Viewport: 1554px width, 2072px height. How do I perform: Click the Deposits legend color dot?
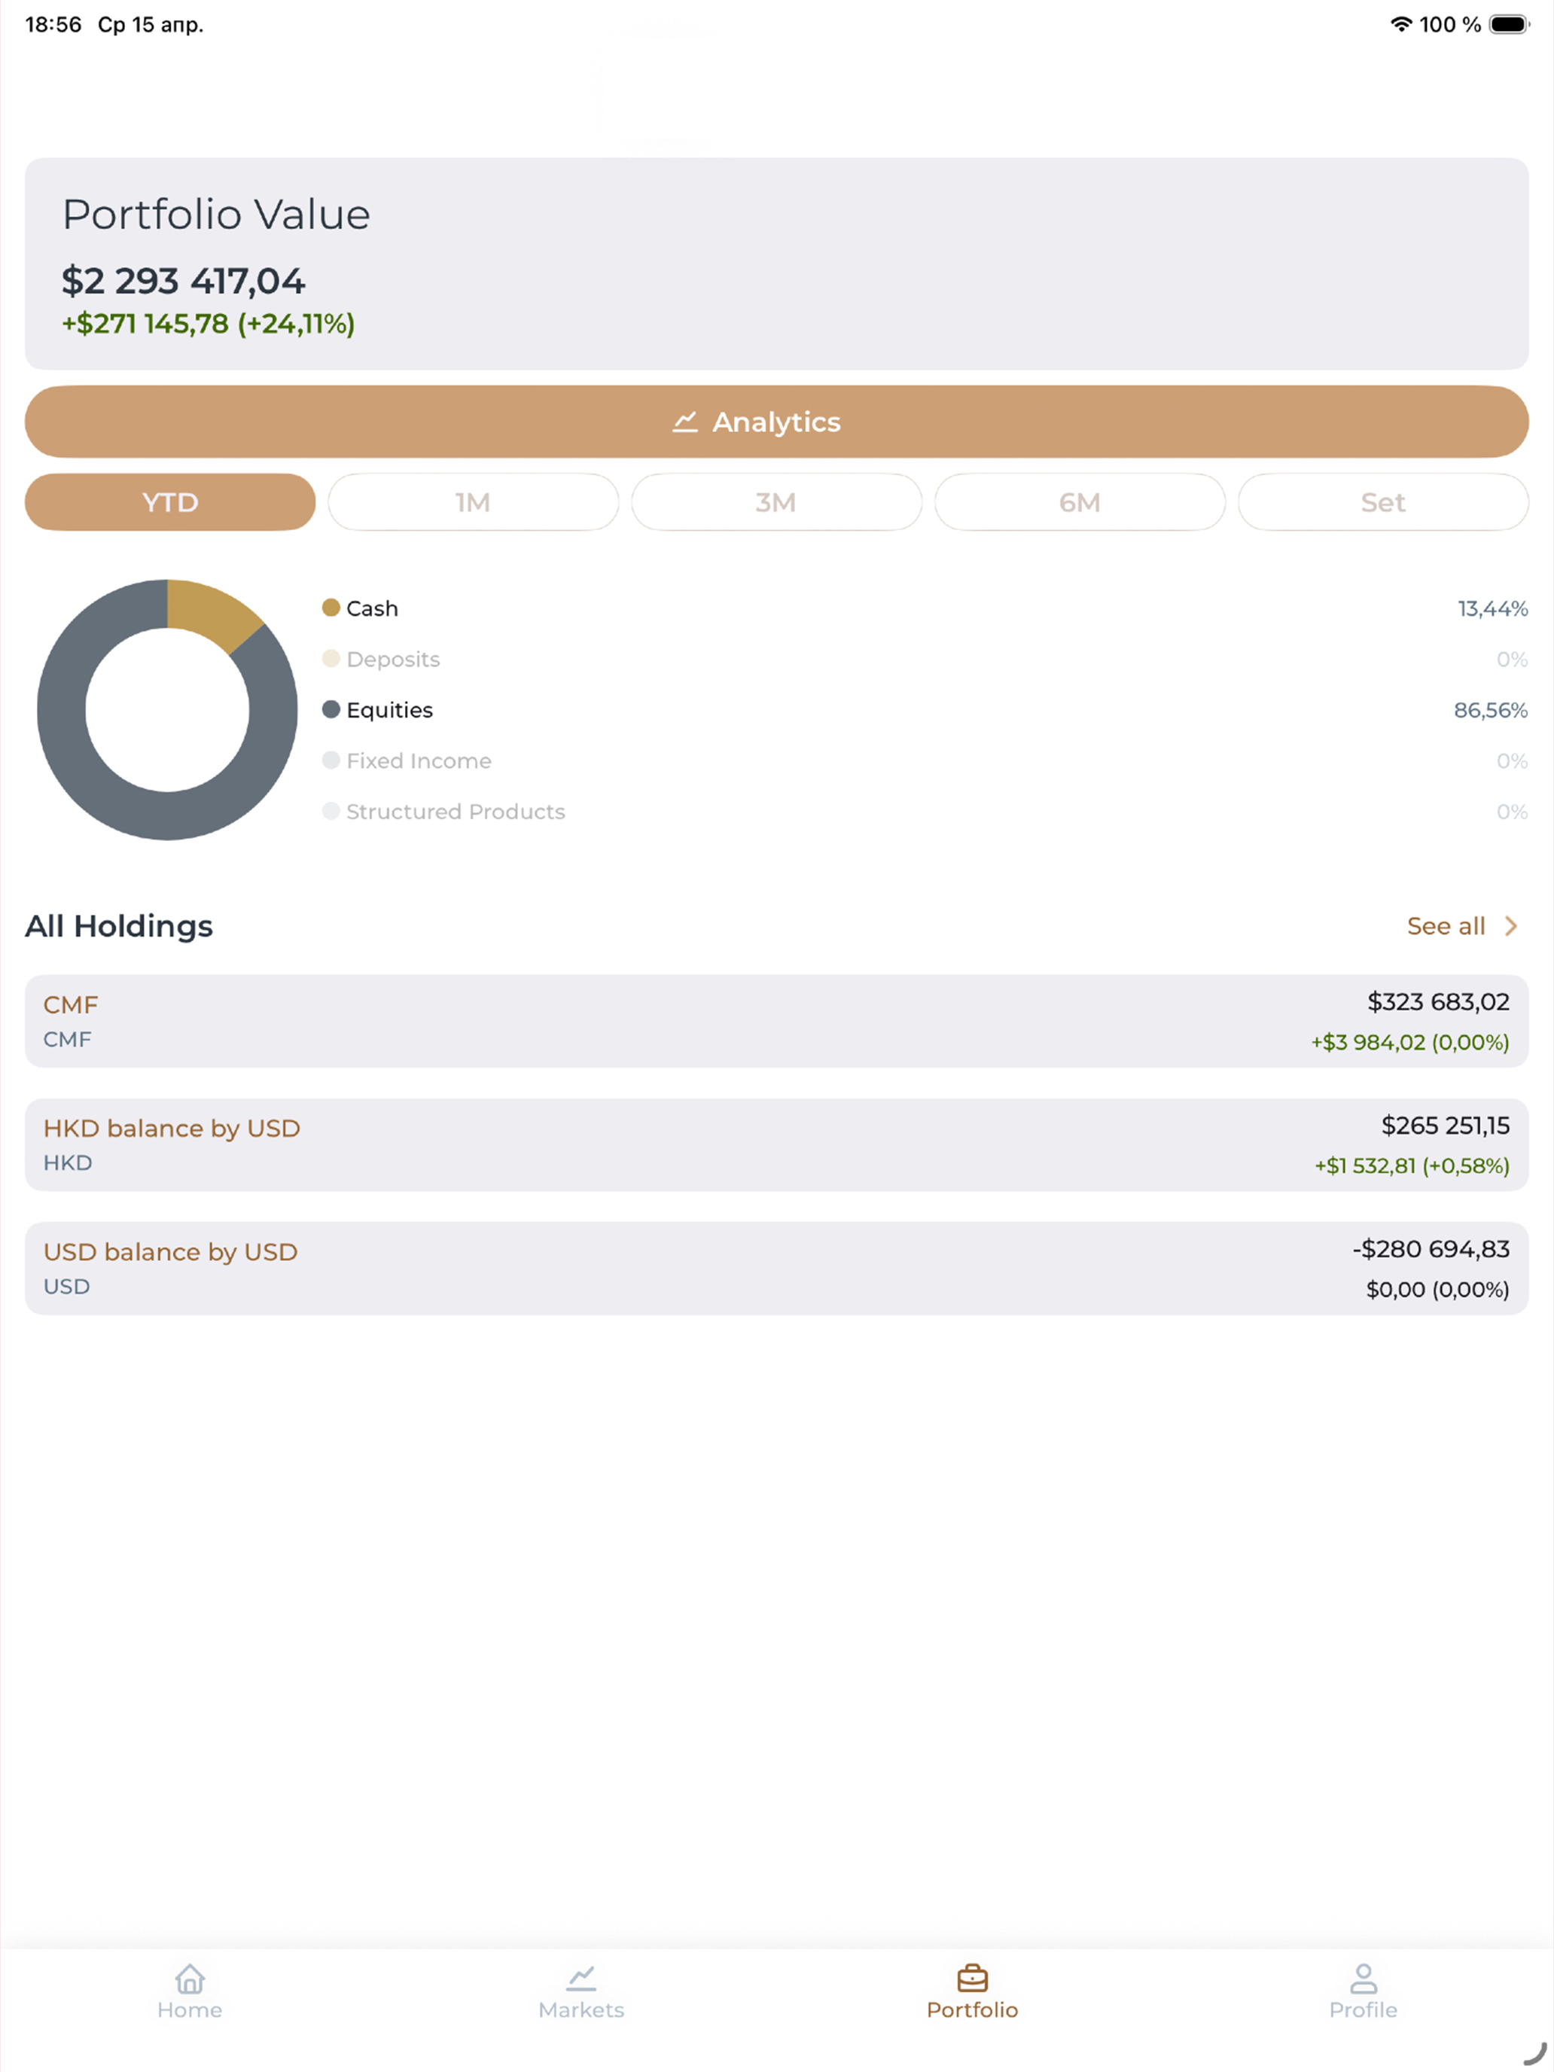331,659
